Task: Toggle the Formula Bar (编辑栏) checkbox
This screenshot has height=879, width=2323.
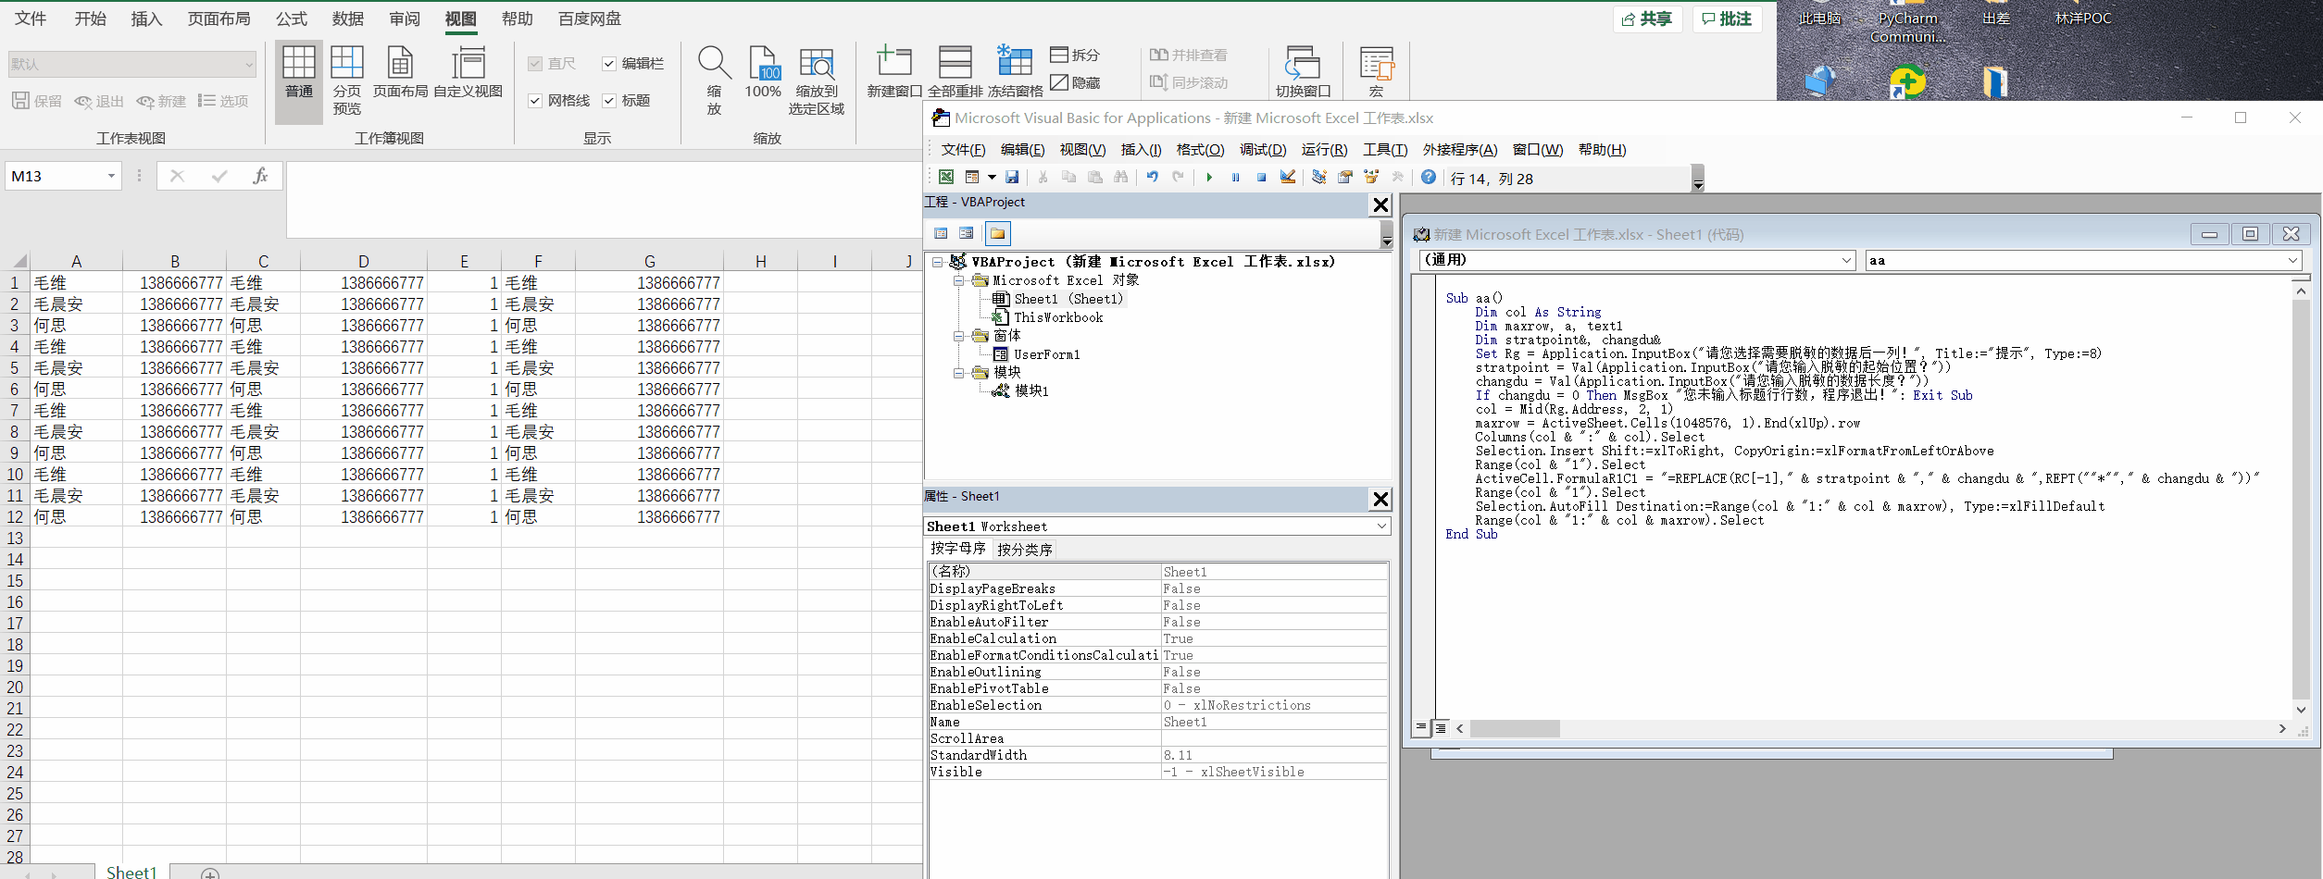Action: [609, 63]
